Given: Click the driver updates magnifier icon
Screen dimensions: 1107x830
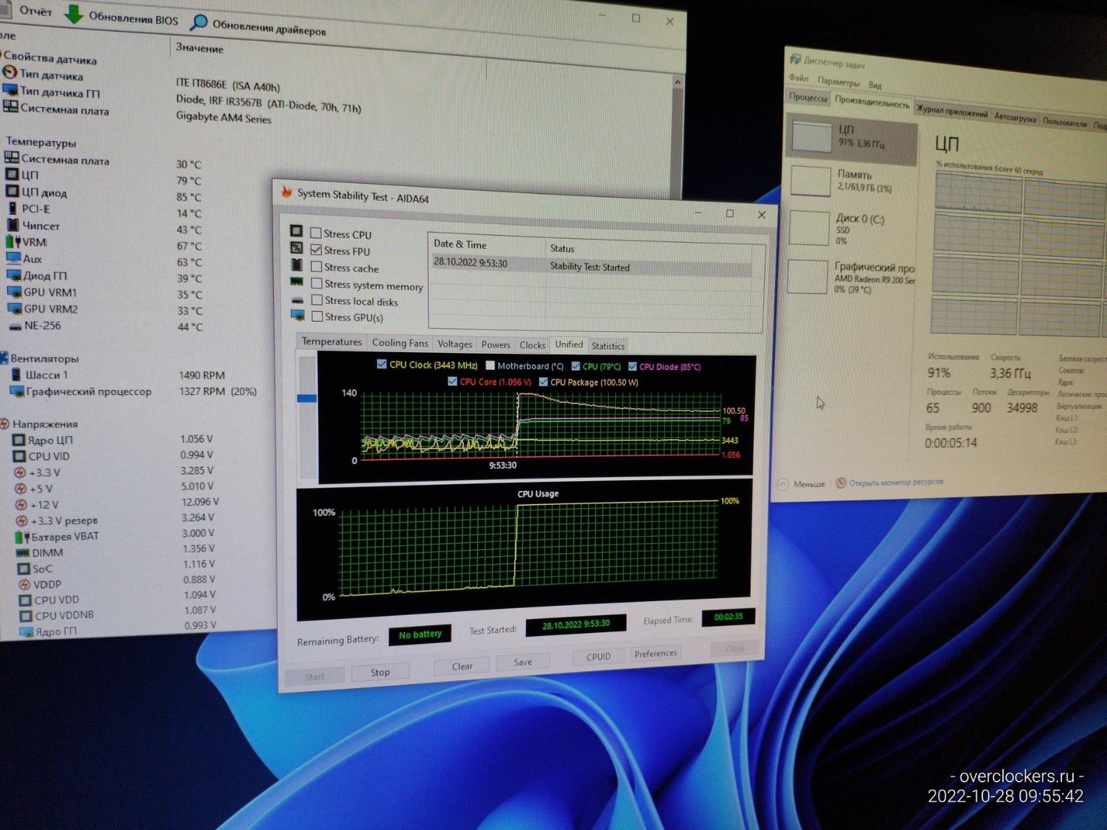Looking at the screenshot, I should (199, 22).
